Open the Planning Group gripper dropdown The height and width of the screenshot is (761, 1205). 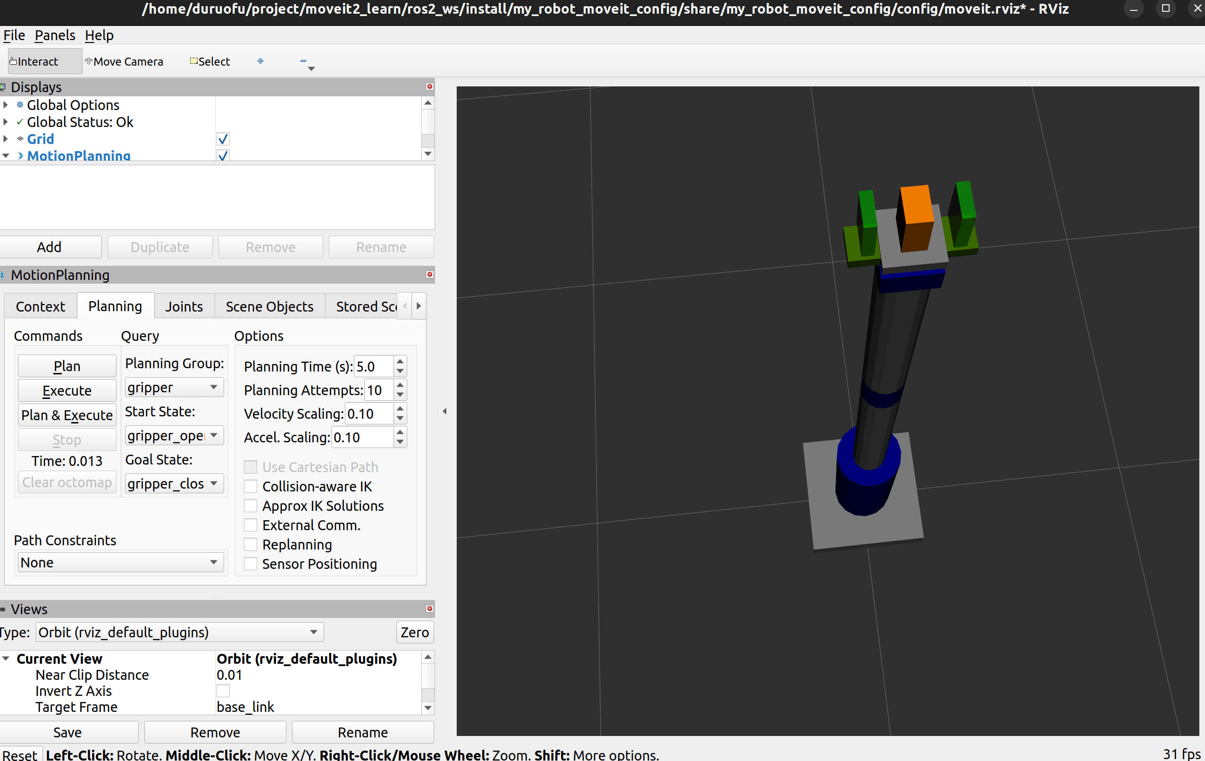point(173,388)
